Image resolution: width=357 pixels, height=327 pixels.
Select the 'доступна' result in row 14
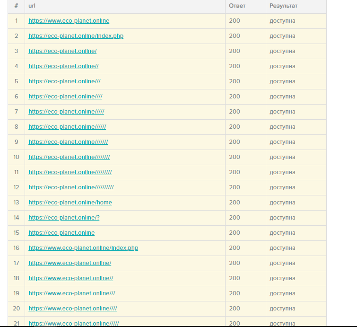[282, 218]
